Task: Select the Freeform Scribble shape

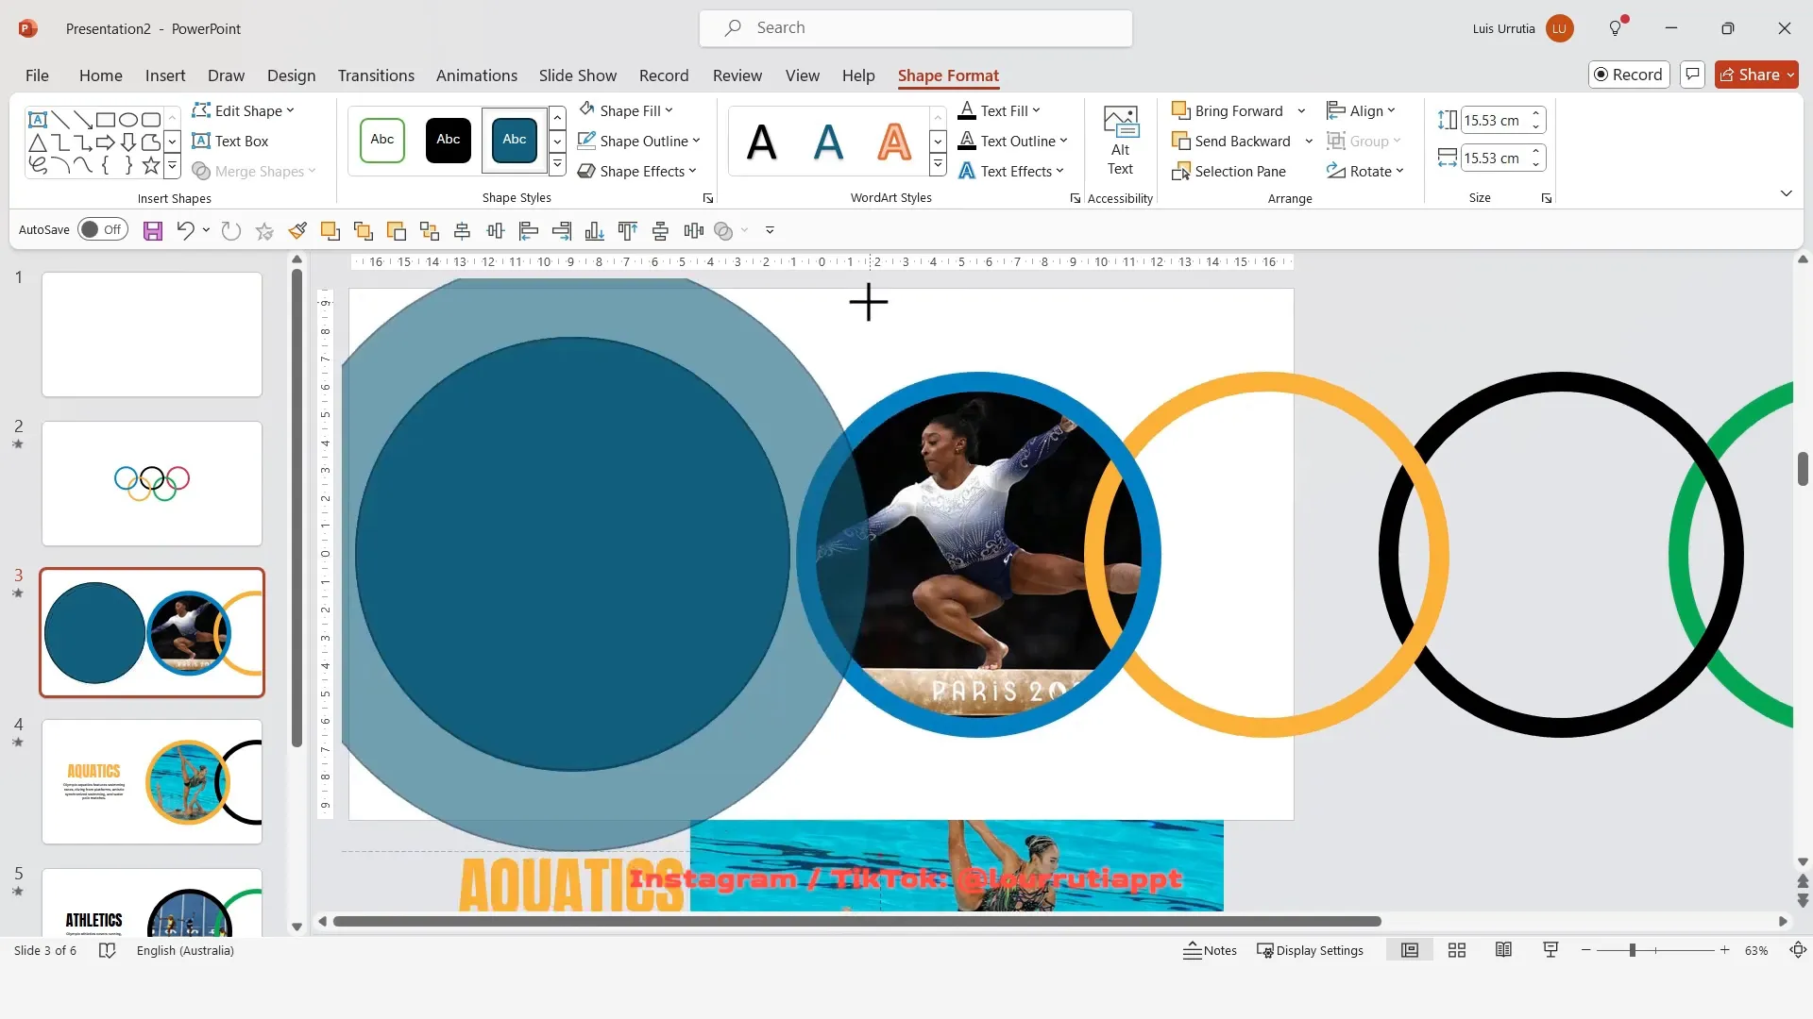Action: click(x=38, y=165)
